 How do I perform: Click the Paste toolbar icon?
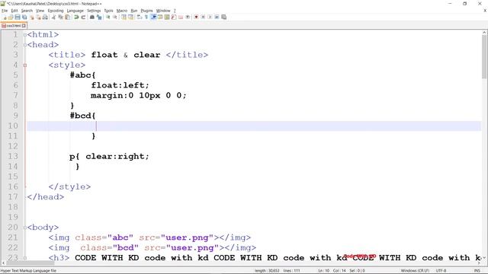[67, 17]
